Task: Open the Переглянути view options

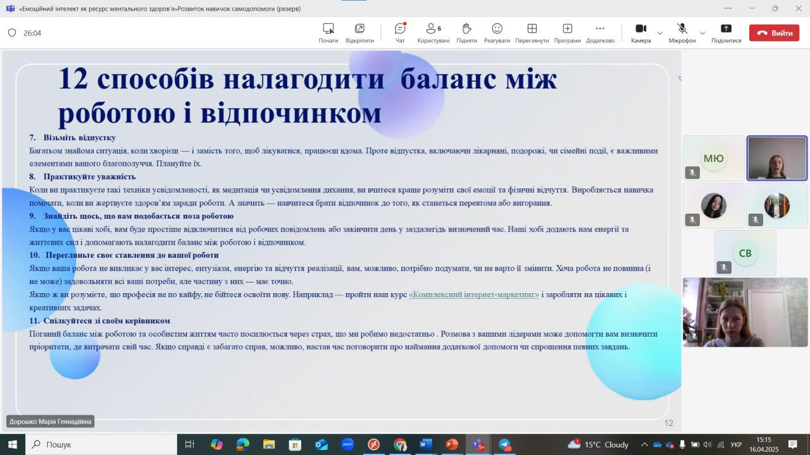Action: [x=532, y=33]
